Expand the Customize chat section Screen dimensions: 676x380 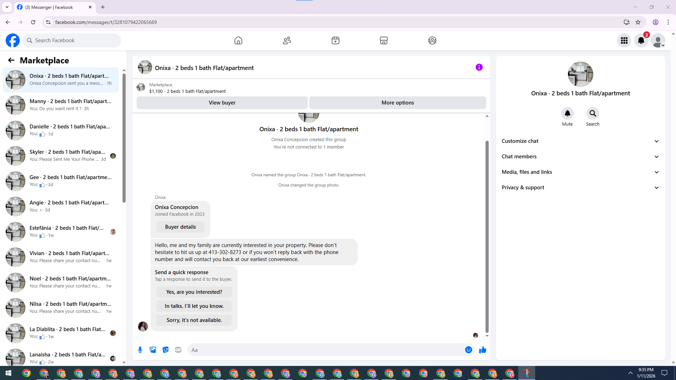[x=581, y=141]
